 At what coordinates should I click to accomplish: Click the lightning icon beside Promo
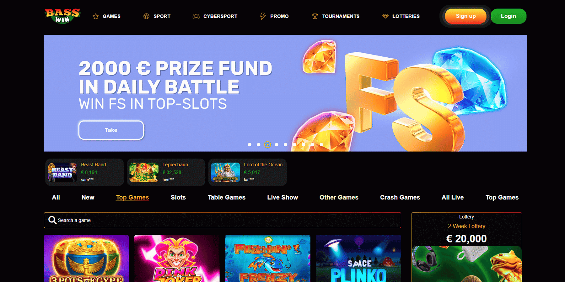(x=263, y=16)
